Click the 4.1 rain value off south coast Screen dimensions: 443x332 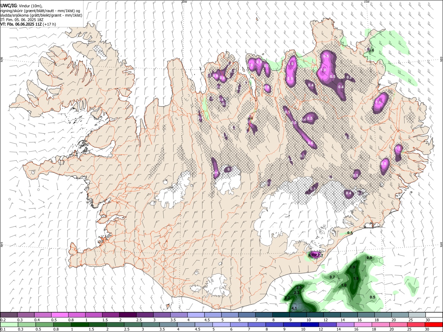[295, 308]
